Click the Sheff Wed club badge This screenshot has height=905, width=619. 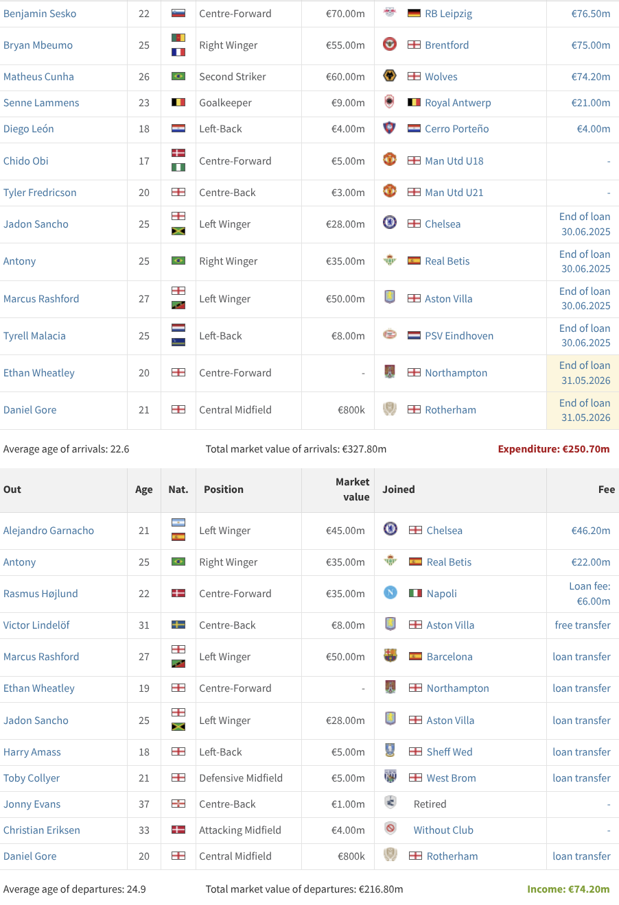tap(390, 751)
